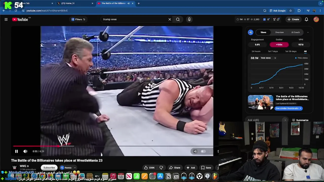Open the browser extensions puzzle icon
Image resolution: width=324 pixels, height=182 pixels.
pyautogui.click(x=299, y=11)
